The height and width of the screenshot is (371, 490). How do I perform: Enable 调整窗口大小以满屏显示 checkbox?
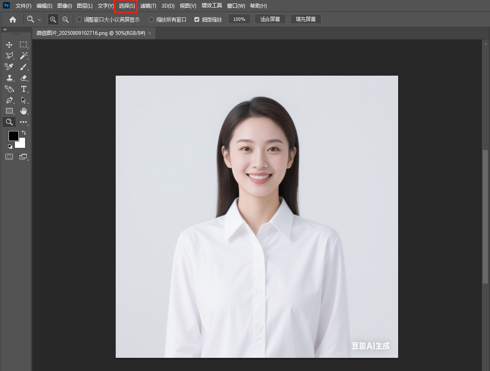79,20
